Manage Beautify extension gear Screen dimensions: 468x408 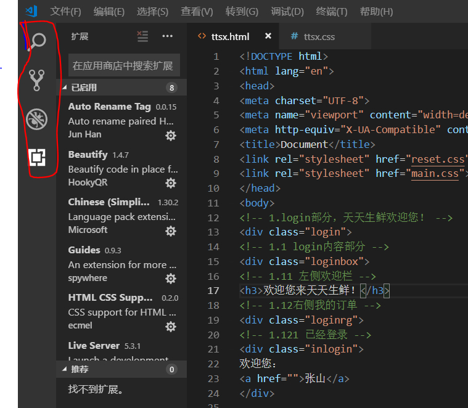171,183
